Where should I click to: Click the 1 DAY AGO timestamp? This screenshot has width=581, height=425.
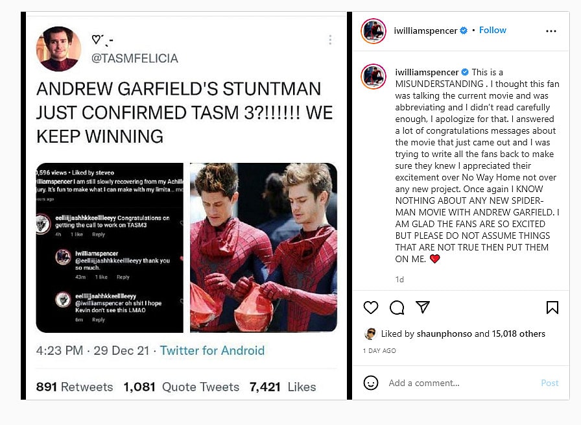pos(379,350)
